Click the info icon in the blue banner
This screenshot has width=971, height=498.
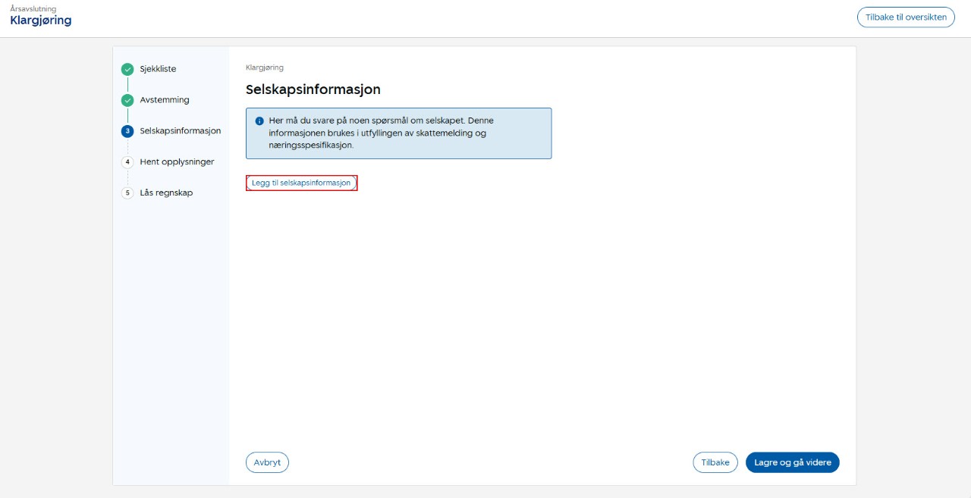coord(259,121)
